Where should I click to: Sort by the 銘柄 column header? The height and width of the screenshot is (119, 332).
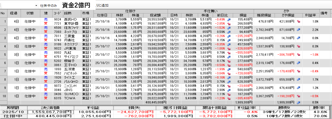(x=72, y=13)
